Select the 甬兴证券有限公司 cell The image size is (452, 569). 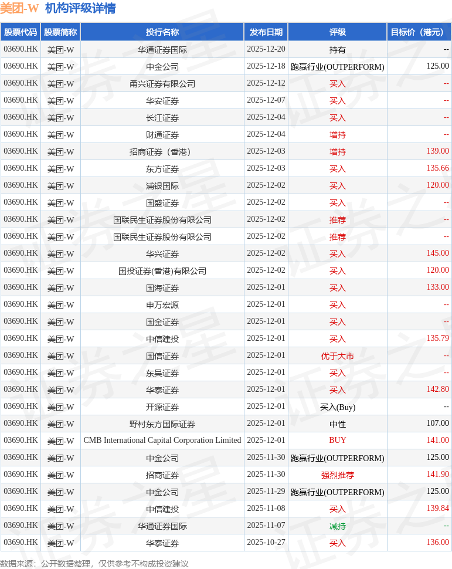(x=162, y=84)
